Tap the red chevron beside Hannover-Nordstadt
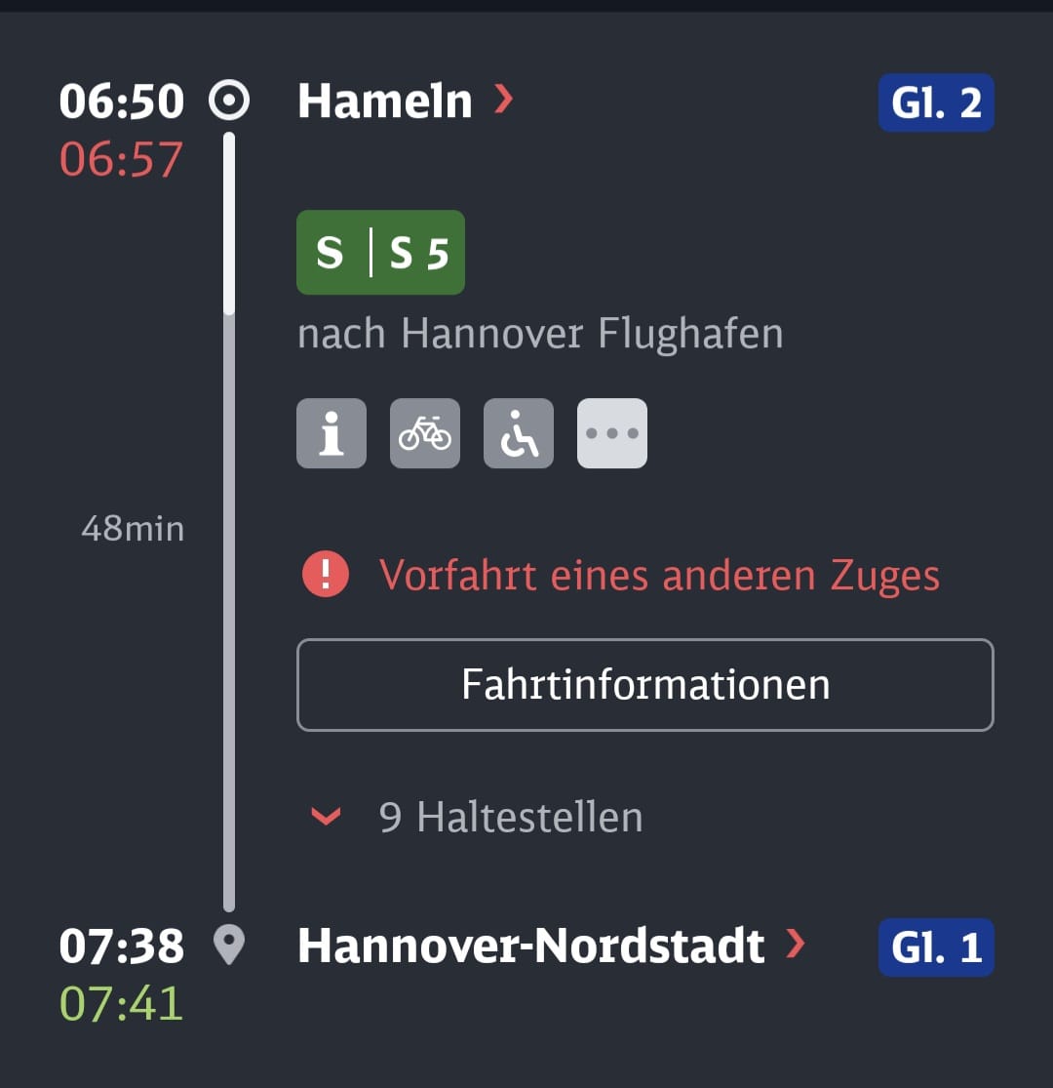The width and height of the screenshot is (1053, 1088). tap(797, 944)
